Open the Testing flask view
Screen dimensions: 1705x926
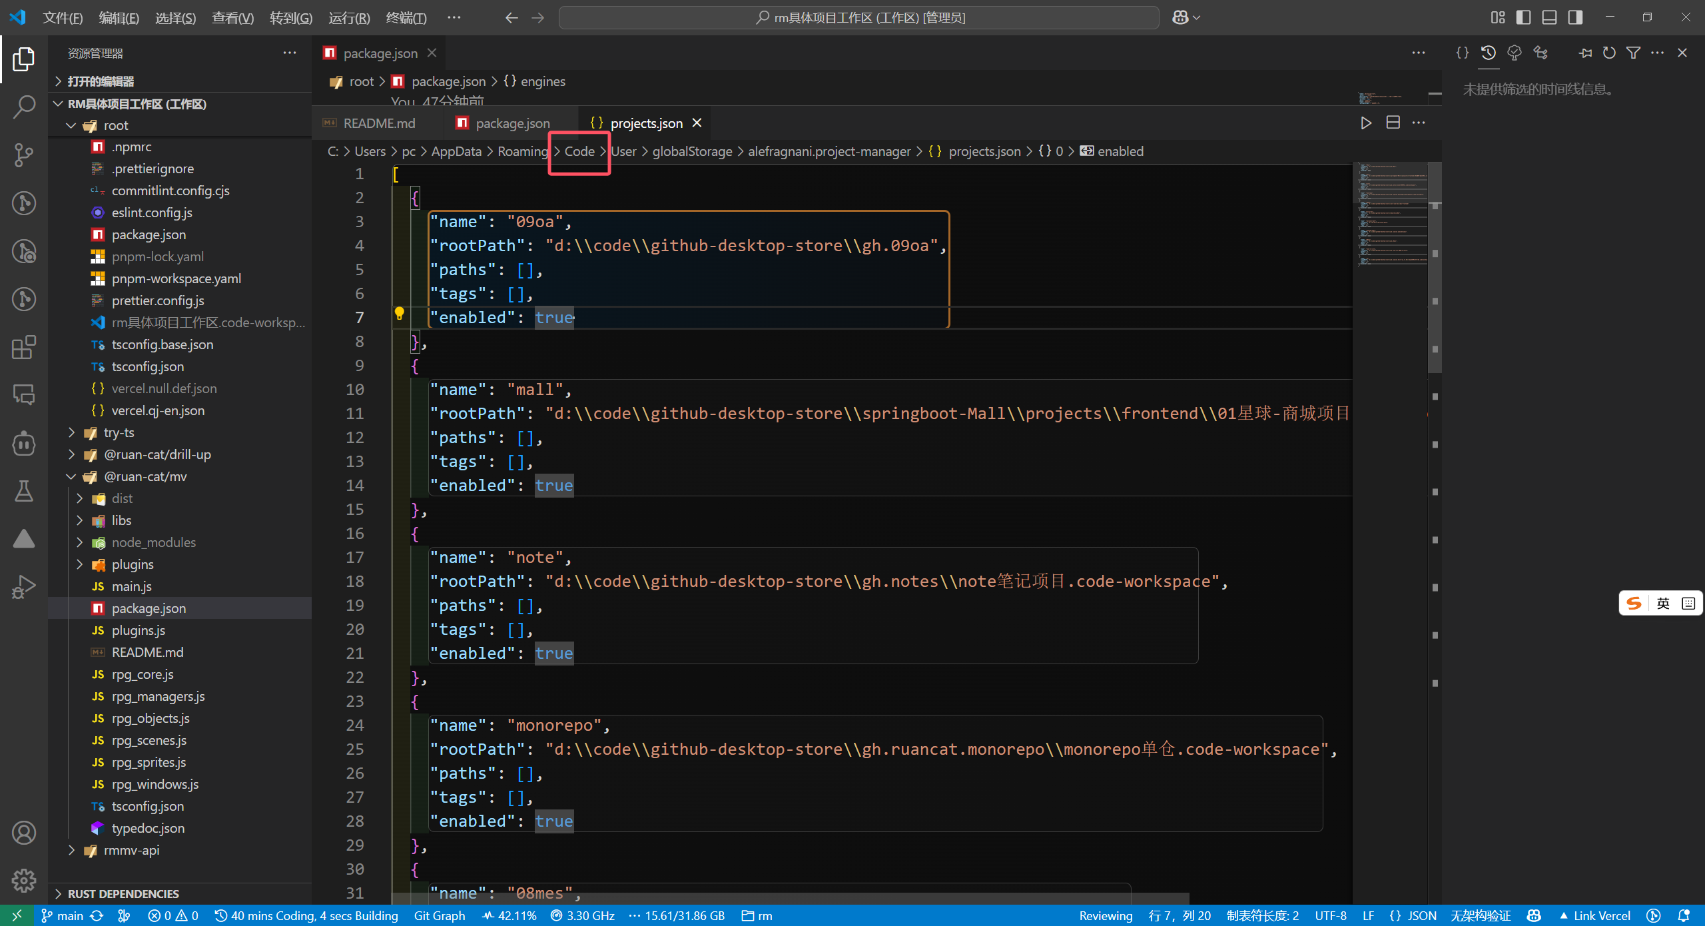coord(24,491)
